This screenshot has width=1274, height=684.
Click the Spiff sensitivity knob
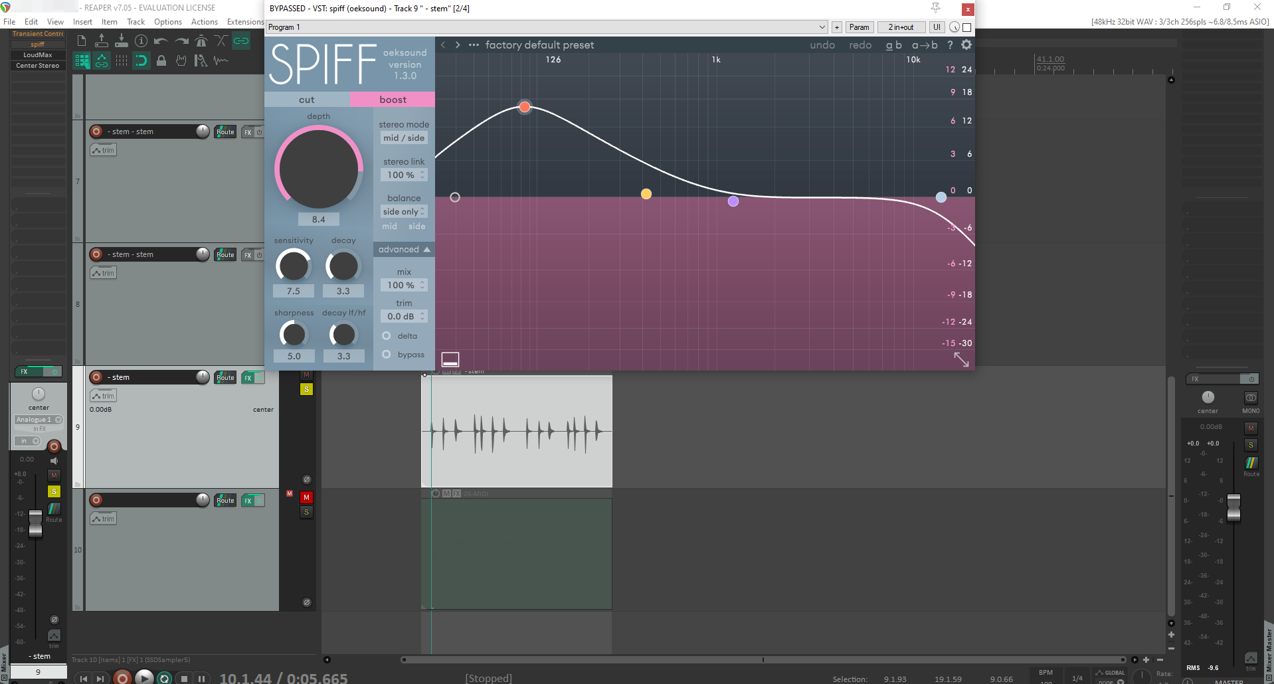click(x=293, y=266)
